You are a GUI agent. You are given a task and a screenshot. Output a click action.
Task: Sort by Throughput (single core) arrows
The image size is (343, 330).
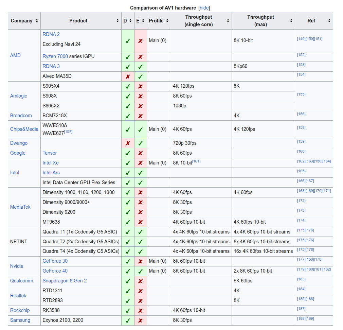point(228,21)
